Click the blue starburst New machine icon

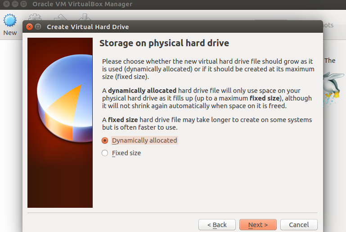(10, 21)
